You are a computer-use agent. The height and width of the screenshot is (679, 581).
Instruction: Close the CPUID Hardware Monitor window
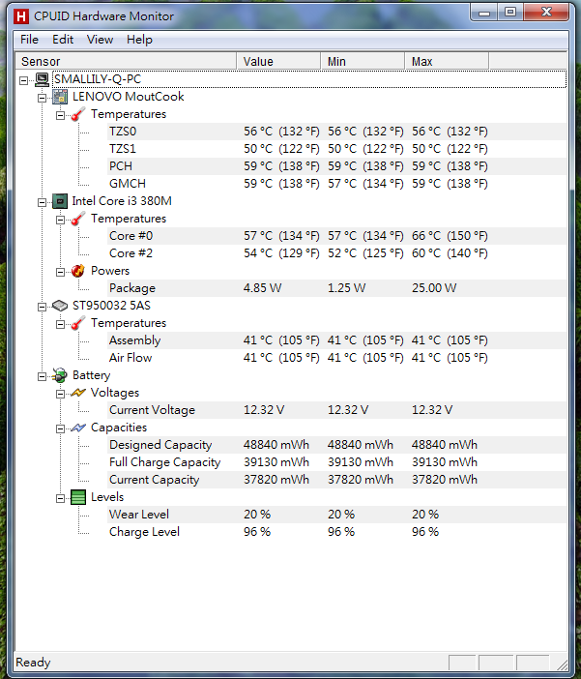[546, 13]
